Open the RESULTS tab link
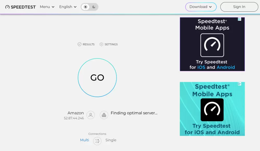The image size is (260, 151). [89, 44]
